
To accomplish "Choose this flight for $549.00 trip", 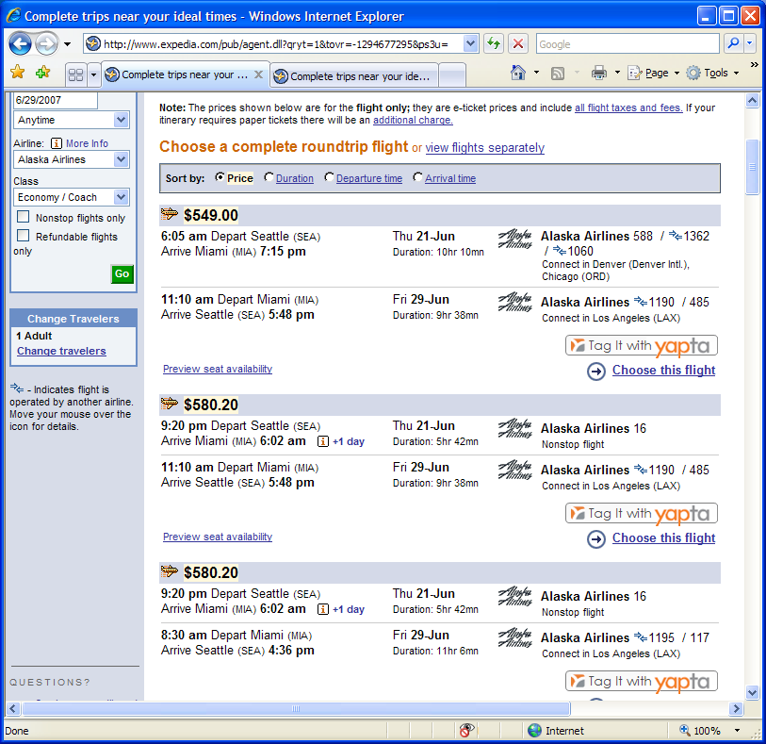I will coord(663,370).
